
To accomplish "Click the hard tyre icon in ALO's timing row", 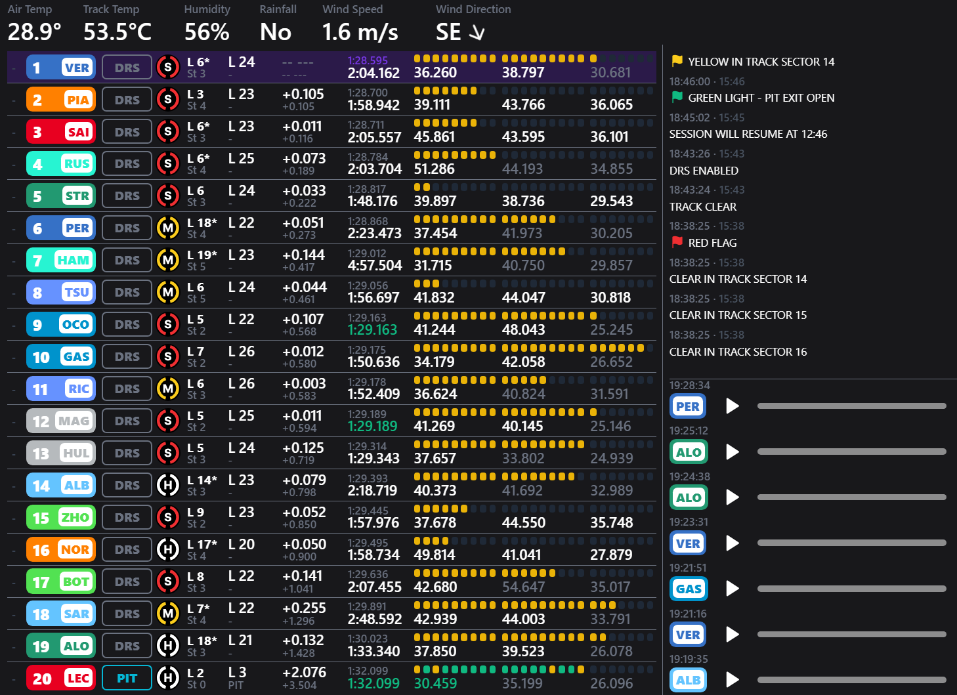I will [168, 646].
